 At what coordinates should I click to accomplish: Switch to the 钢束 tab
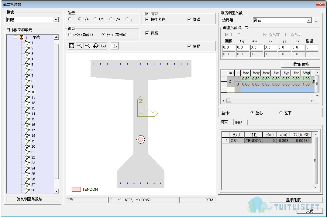click(224, 122)
